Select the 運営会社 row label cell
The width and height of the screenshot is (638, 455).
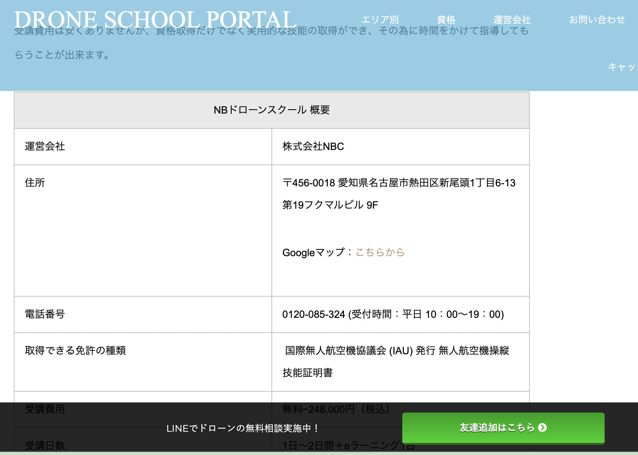143,146
